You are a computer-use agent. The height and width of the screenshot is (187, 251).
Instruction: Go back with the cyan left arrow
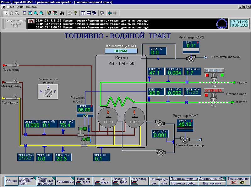(x=110, y=13)
